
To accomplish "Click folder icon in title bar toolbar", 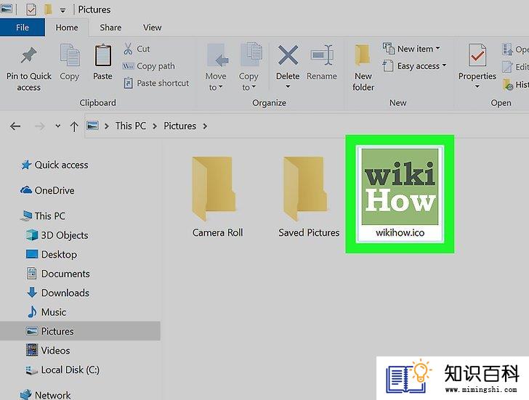I will 48,9.
